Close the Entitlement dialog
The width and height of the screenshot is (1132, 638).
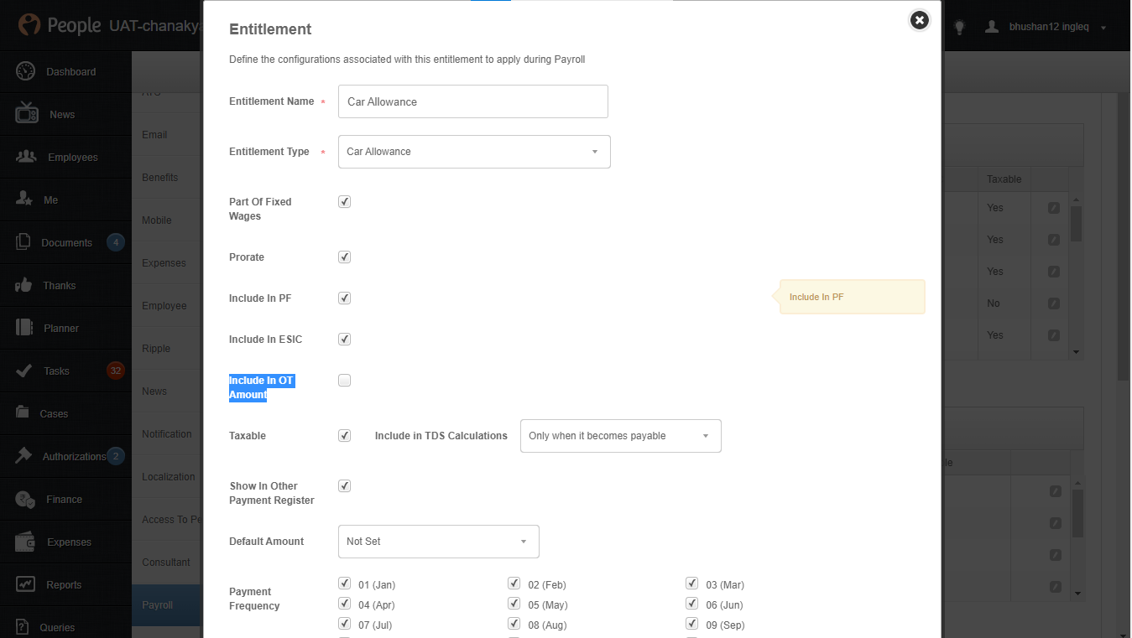920,20
